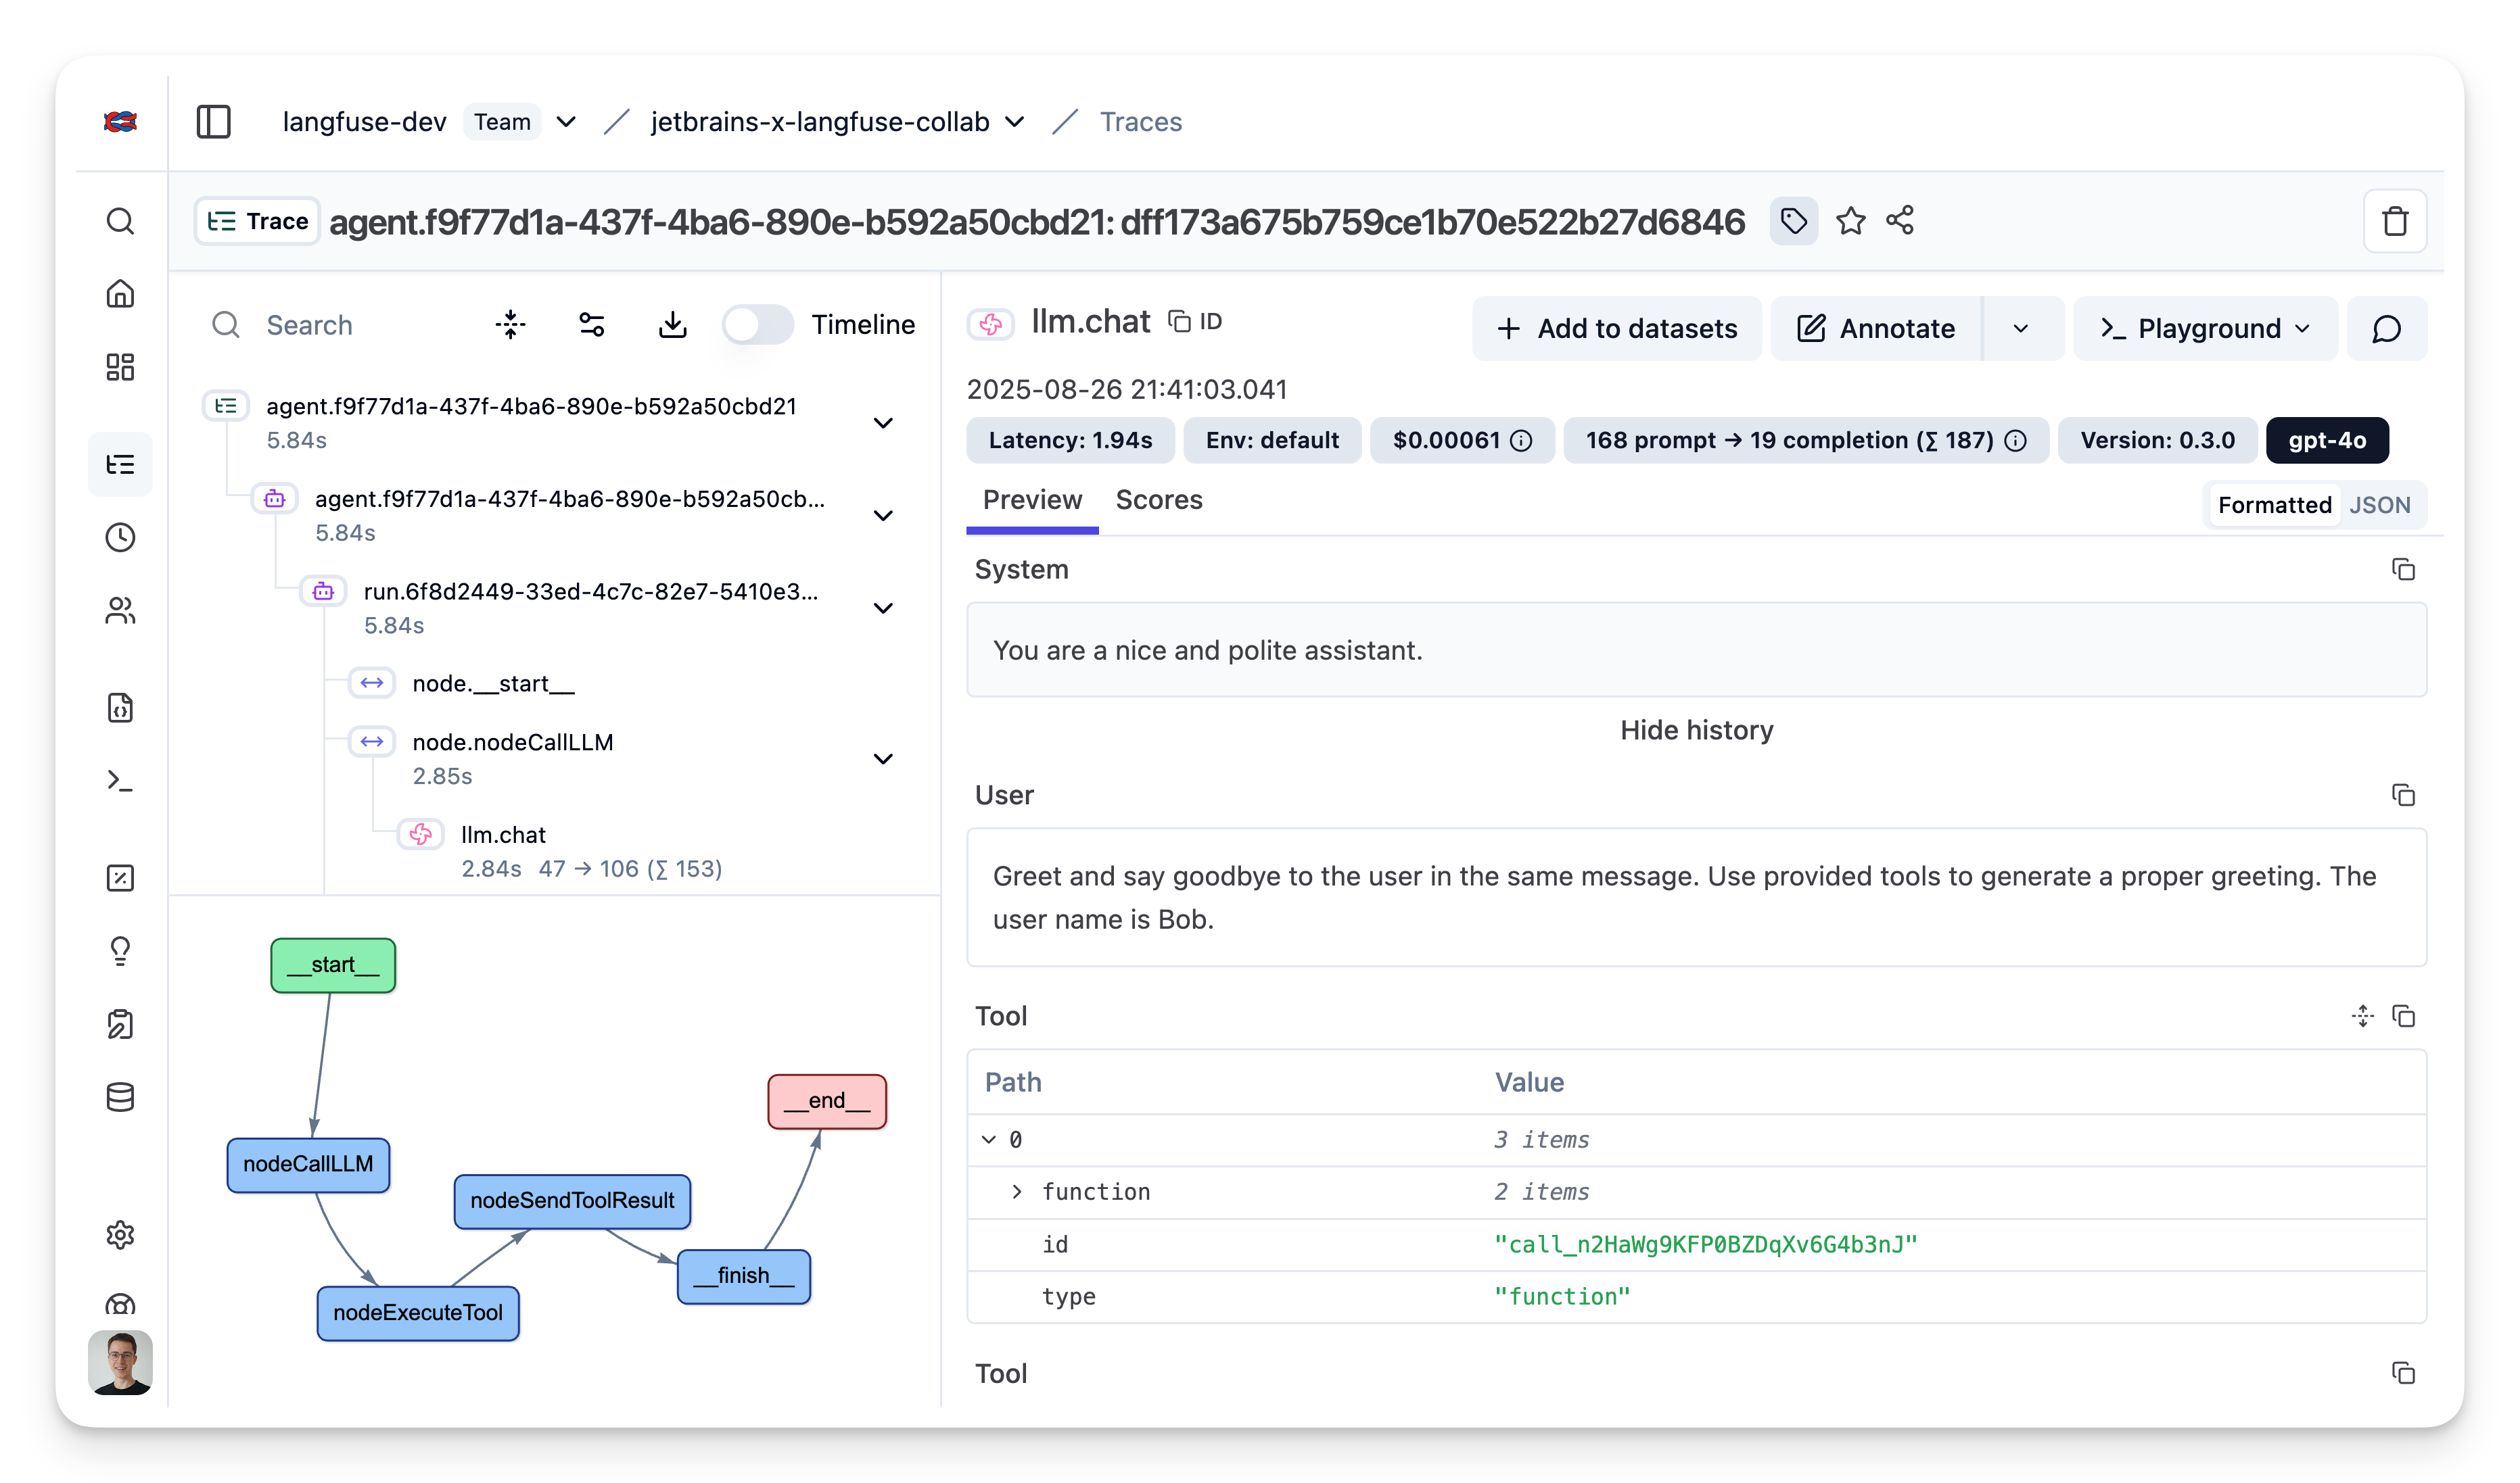
Task: Click the share icon beside trace title
Action: coord(1900,221)
